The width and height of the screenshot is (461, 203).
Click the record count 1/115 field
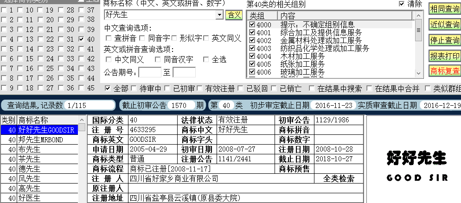(90, 105)
